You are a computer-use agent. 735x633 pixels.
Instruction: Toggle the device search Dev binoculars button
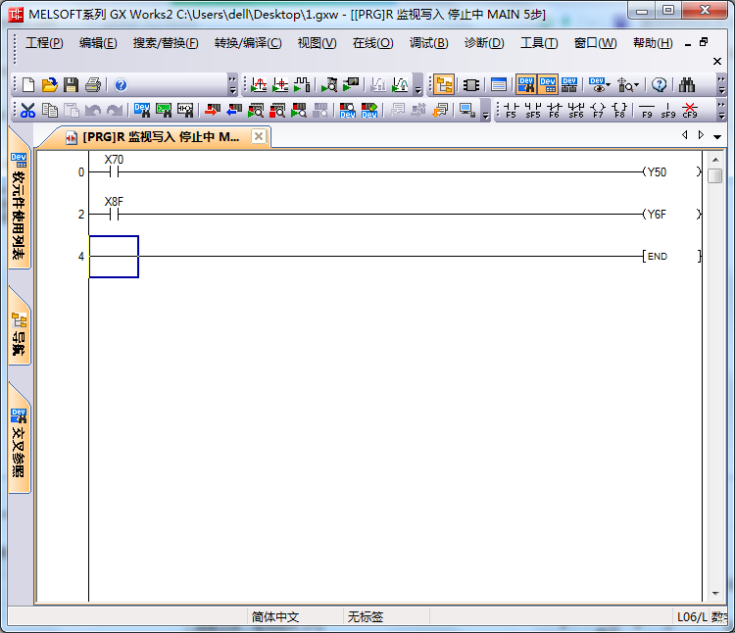tap(525, 85)
